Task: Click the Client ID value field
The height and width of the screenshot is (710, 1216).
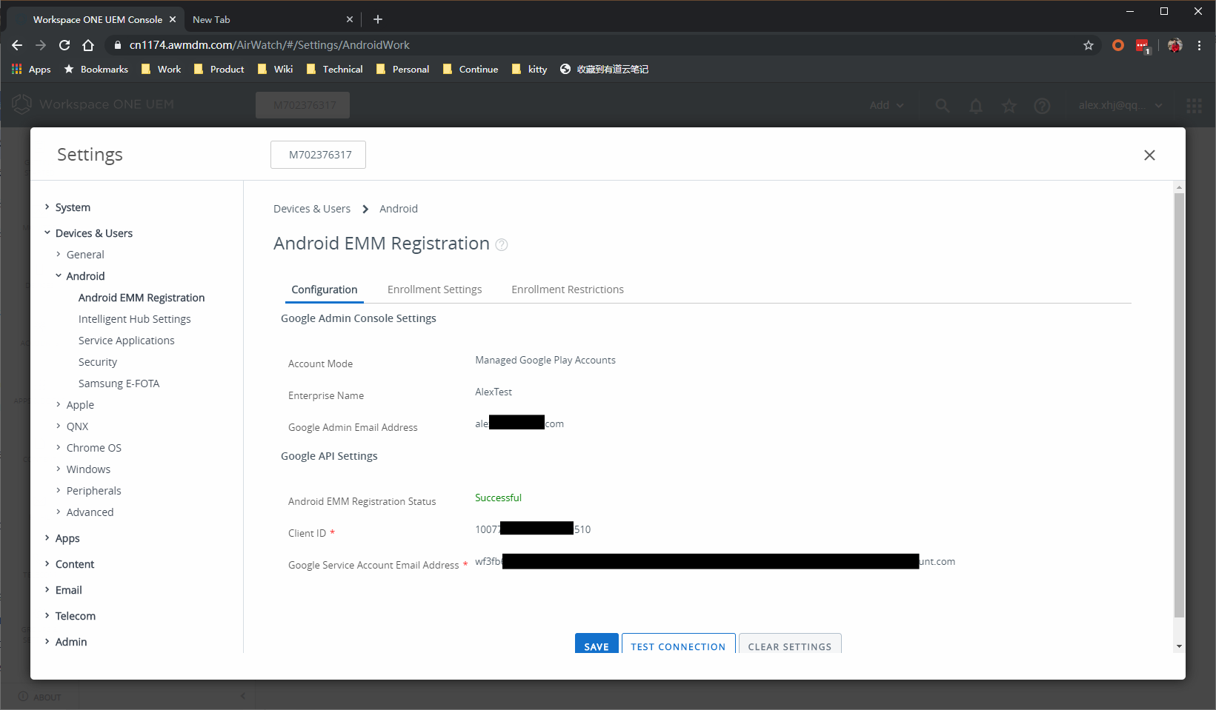Action: coord(533,529)
